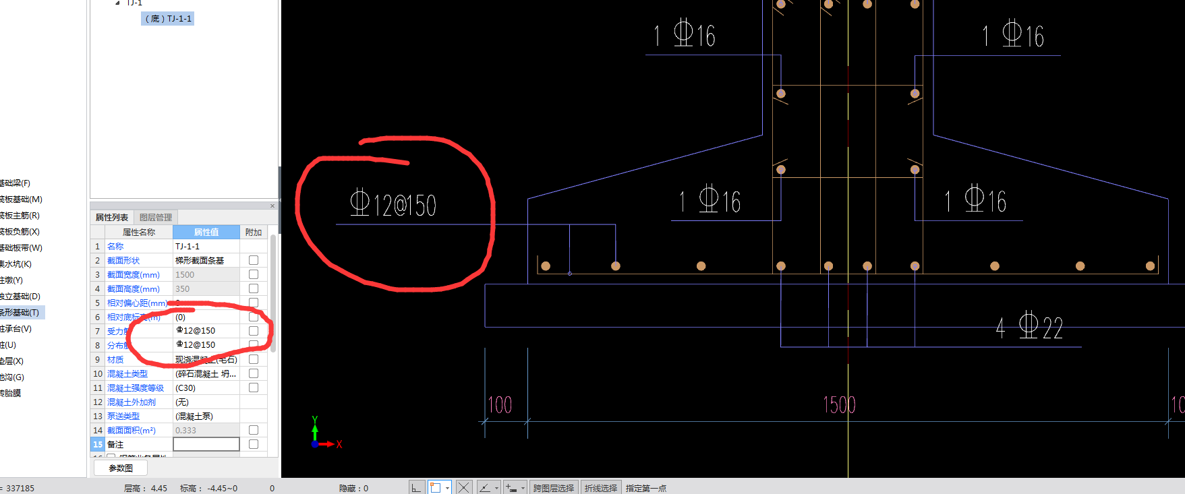
Task: Open the 参数图 button
Action: click(121, 468)
